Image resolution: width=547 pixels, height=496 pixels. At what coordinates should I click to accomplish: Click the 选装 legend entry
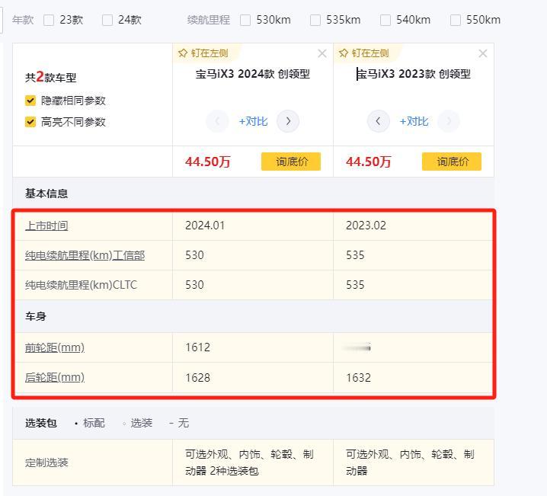[x=138, y=423]
